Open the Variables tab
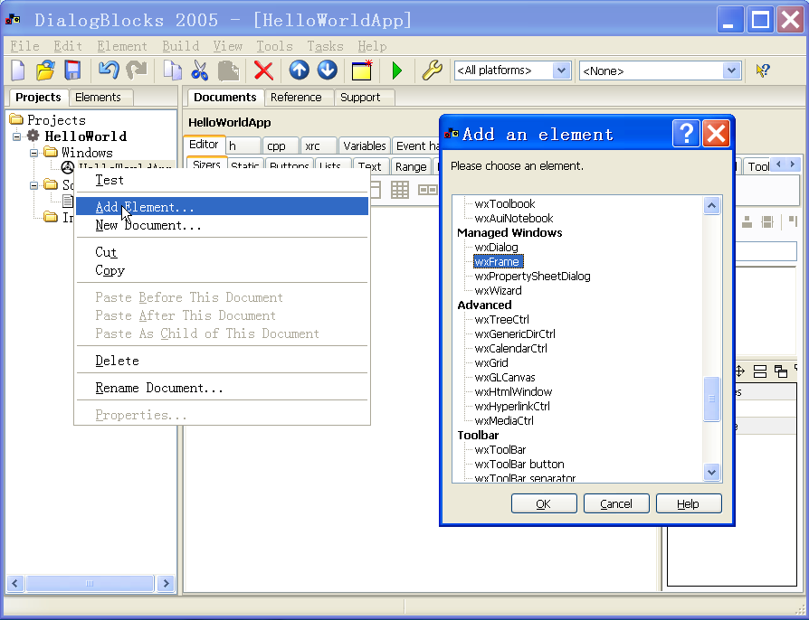This screenshot has height=620, width=809. point(365,146)
